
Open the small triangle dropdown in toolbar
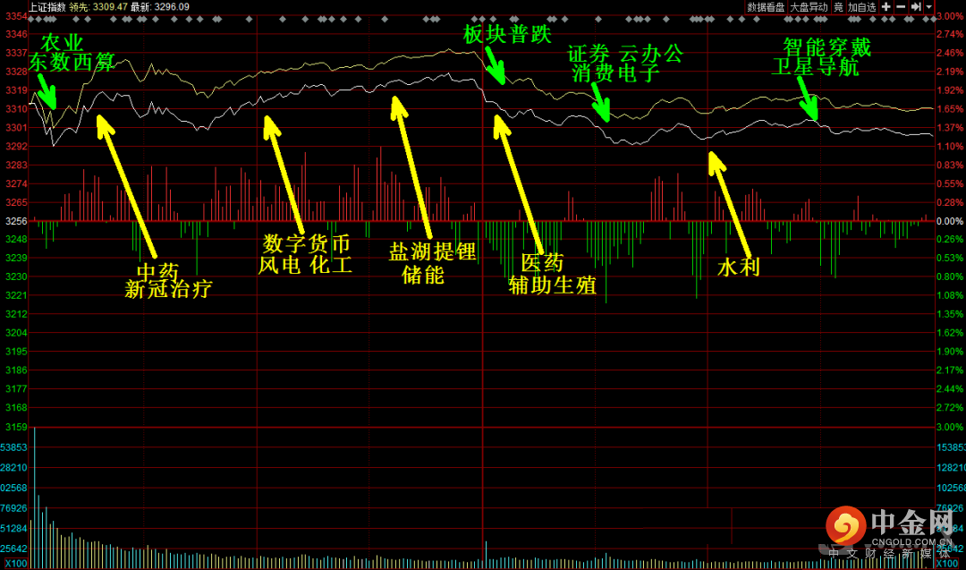929,7
